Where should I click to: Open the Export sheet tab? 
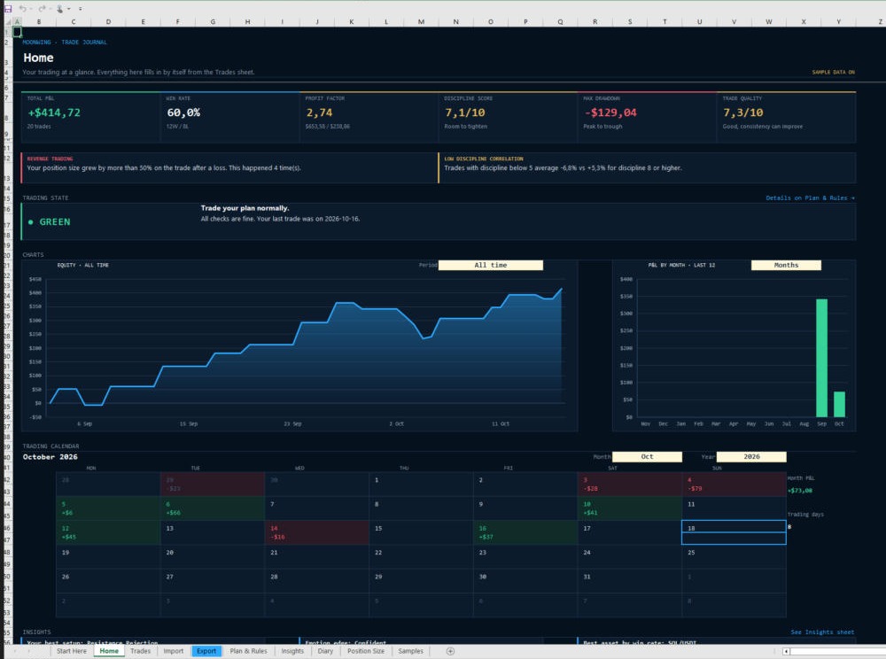206,651
